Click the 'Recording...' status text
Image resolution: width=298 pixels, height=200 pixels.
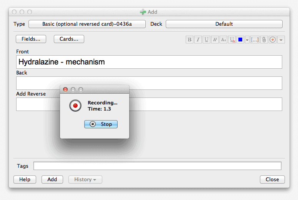pos(103,102)
